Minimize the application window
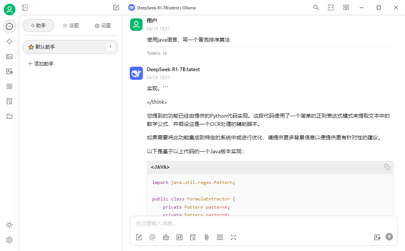 (361, 7)
